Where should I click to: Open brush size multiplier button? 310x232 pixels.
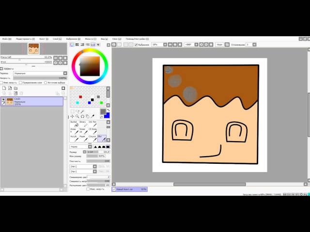[84, 152]
